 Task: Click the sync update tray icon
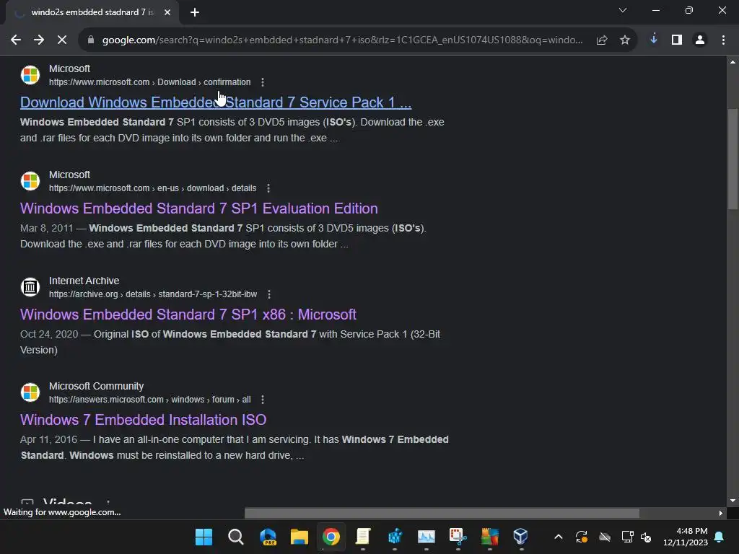pos(582,537)
